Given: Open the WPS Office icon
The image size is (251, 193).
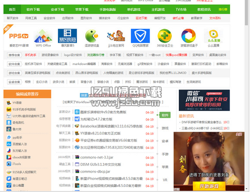Looking at the screenshot, I should (x=43, y=36).
